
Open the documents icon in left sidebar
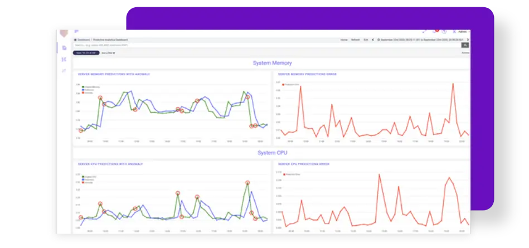[64, 48]
